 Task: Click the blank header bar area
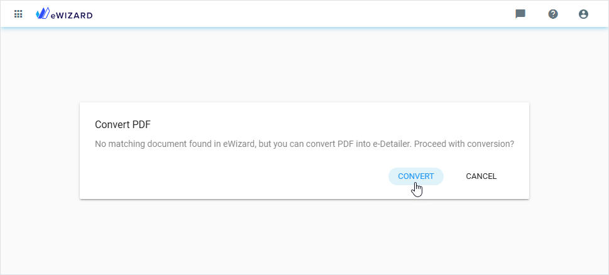(x=302, y=14)
